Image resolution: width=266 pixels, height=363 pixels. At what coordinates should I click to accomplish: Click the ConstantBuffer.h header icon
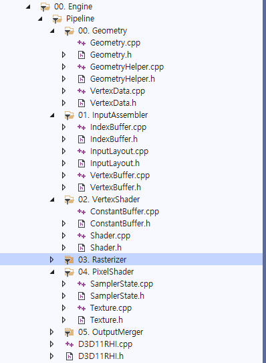[x=82, y=224]
